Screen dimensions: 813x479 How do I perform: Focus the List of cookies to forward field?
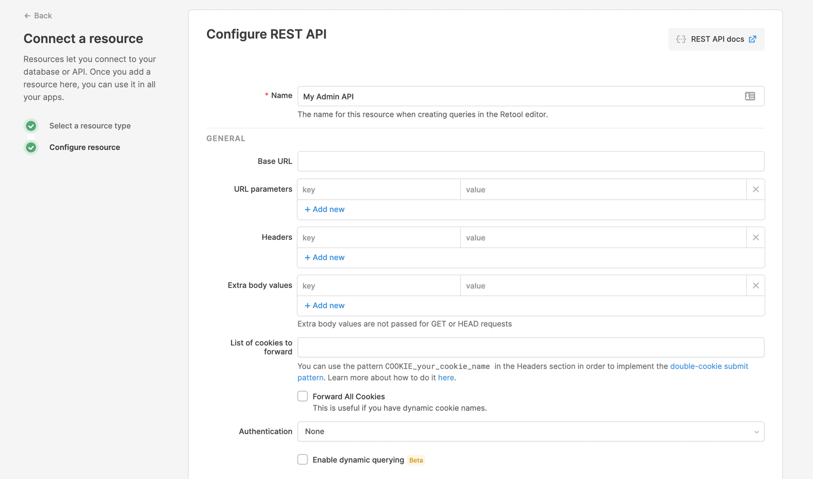pyautogui.click(x=530, y=347)
